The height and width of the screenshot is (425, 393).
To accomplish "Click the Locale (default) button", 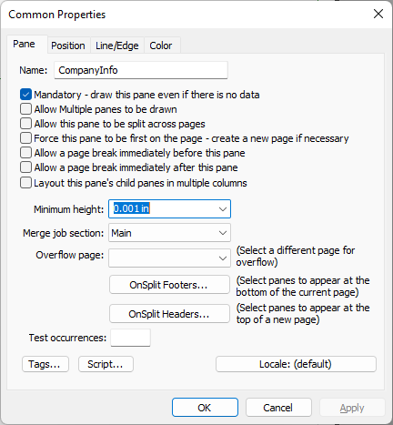I will (x=296, y=364).
